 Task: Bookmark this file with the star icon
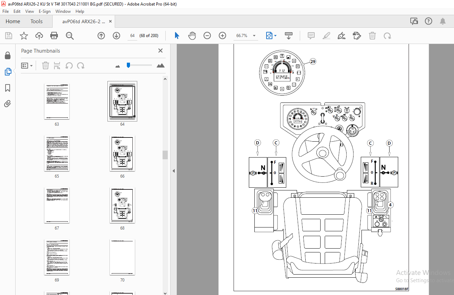[24, 36]
